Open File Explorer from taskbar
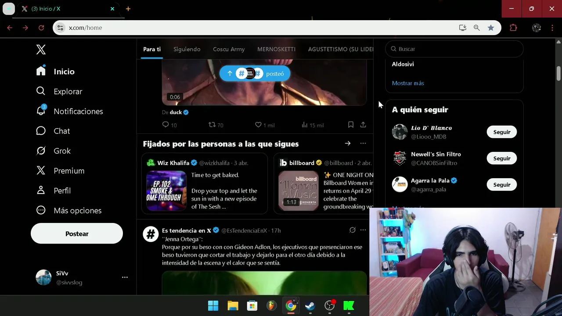 (233, 306)
